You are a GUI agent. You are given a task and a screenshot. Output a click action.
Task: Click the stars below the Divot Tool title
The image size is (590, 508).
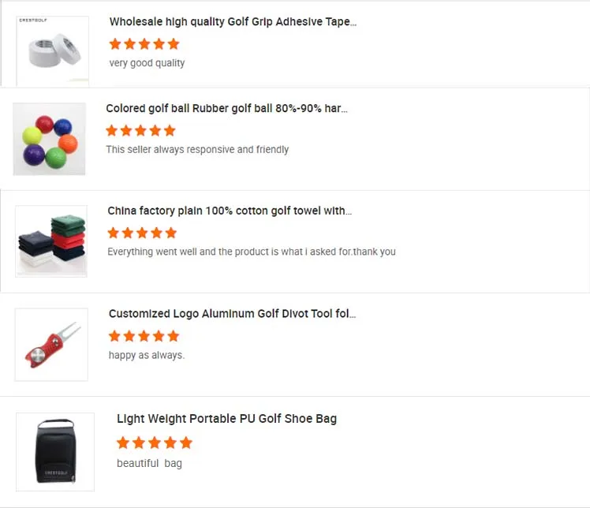tap(144, 336)
